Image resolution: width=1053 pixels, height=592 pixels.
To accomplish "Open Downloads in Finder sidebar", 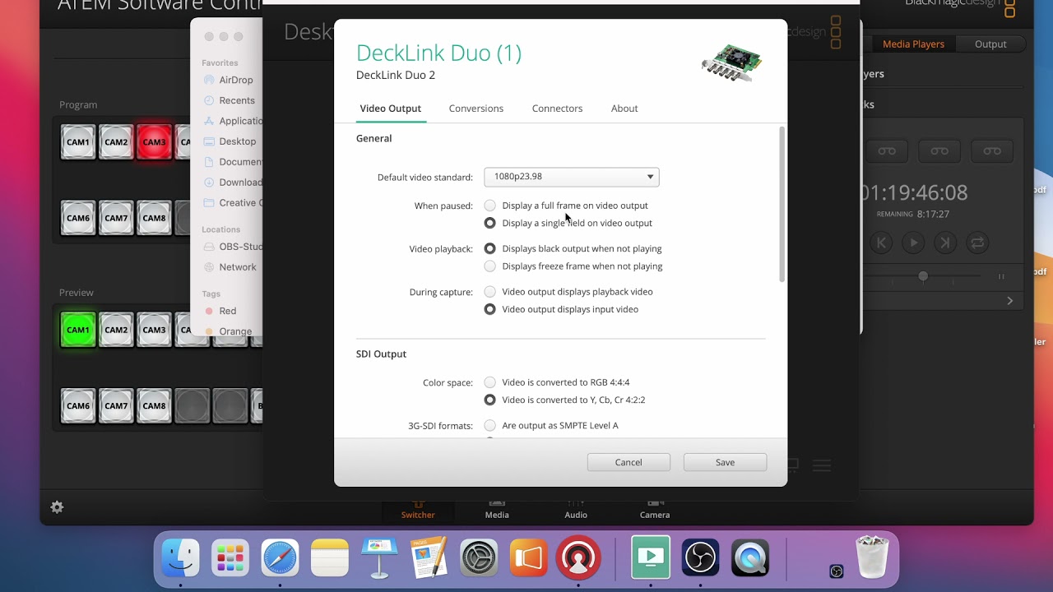I will point(234,183).
